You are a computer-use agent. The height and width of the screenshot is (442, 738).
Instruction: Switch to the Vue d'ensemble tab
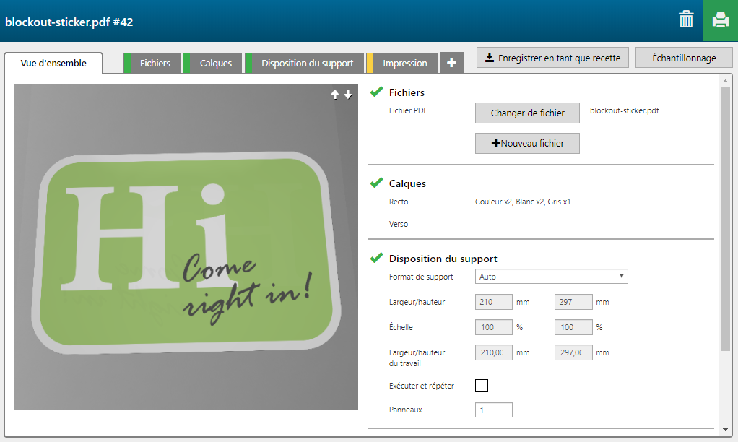click(53, 63)
